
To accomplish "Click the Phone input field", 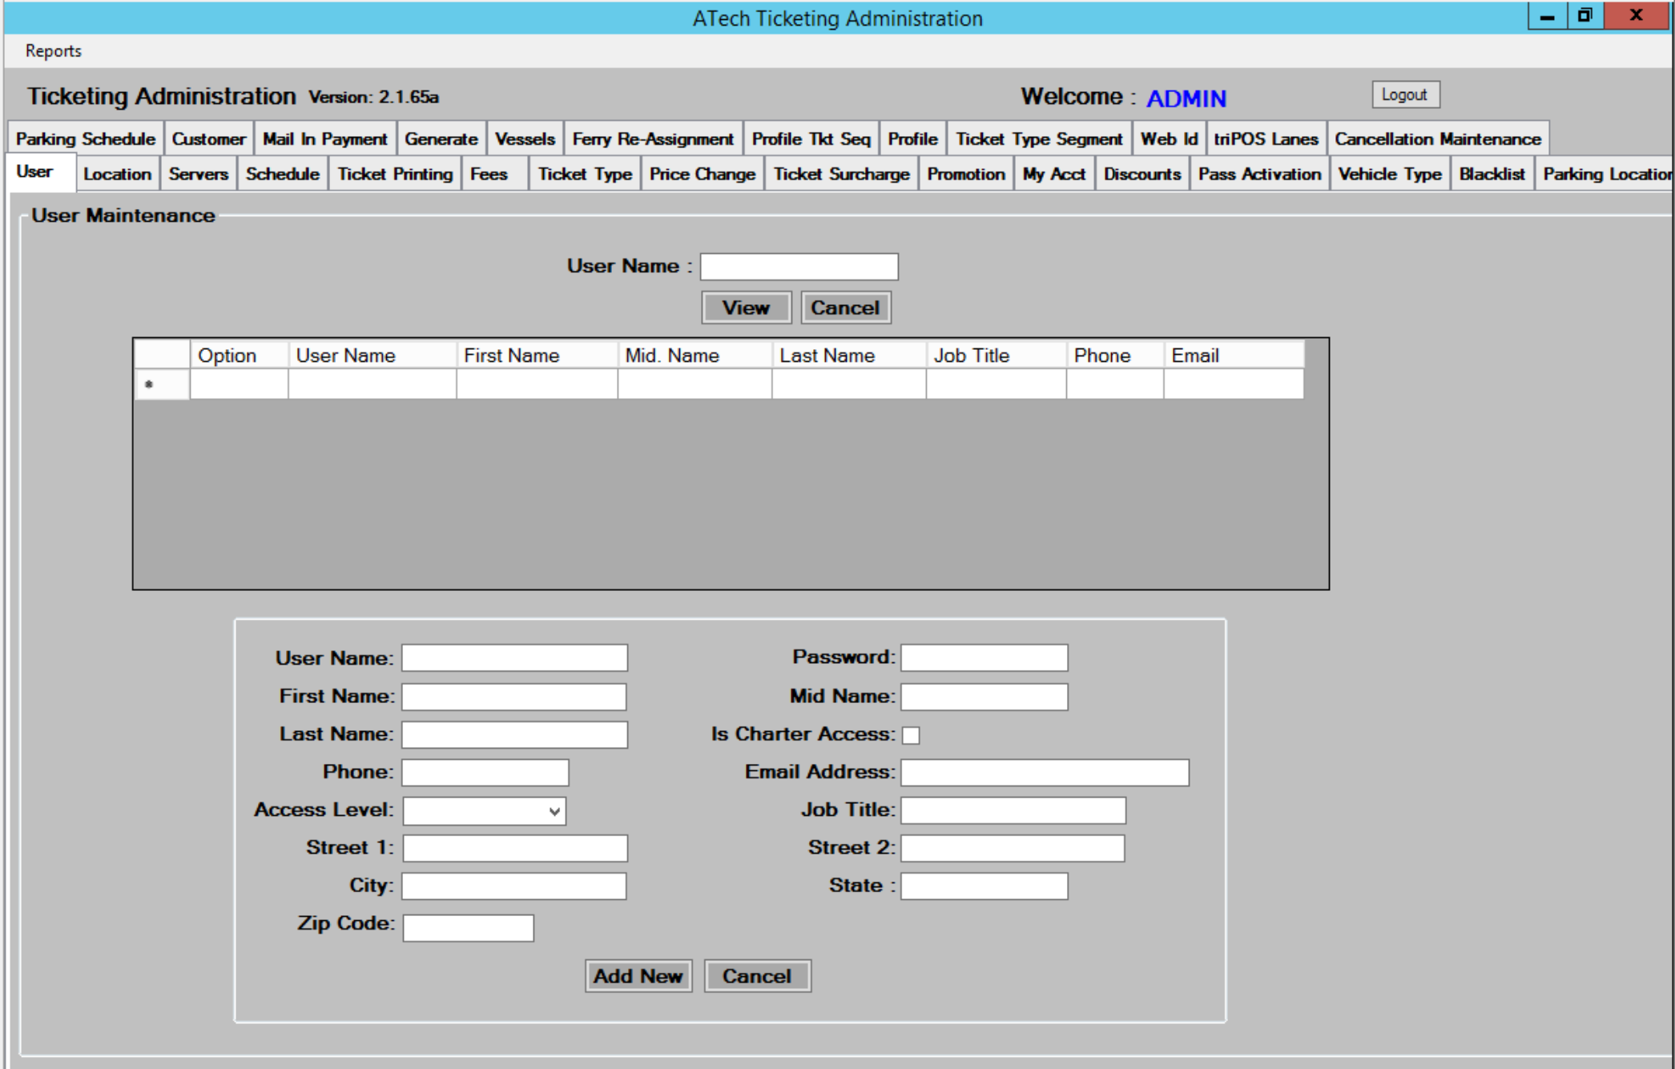I will 485,772.
